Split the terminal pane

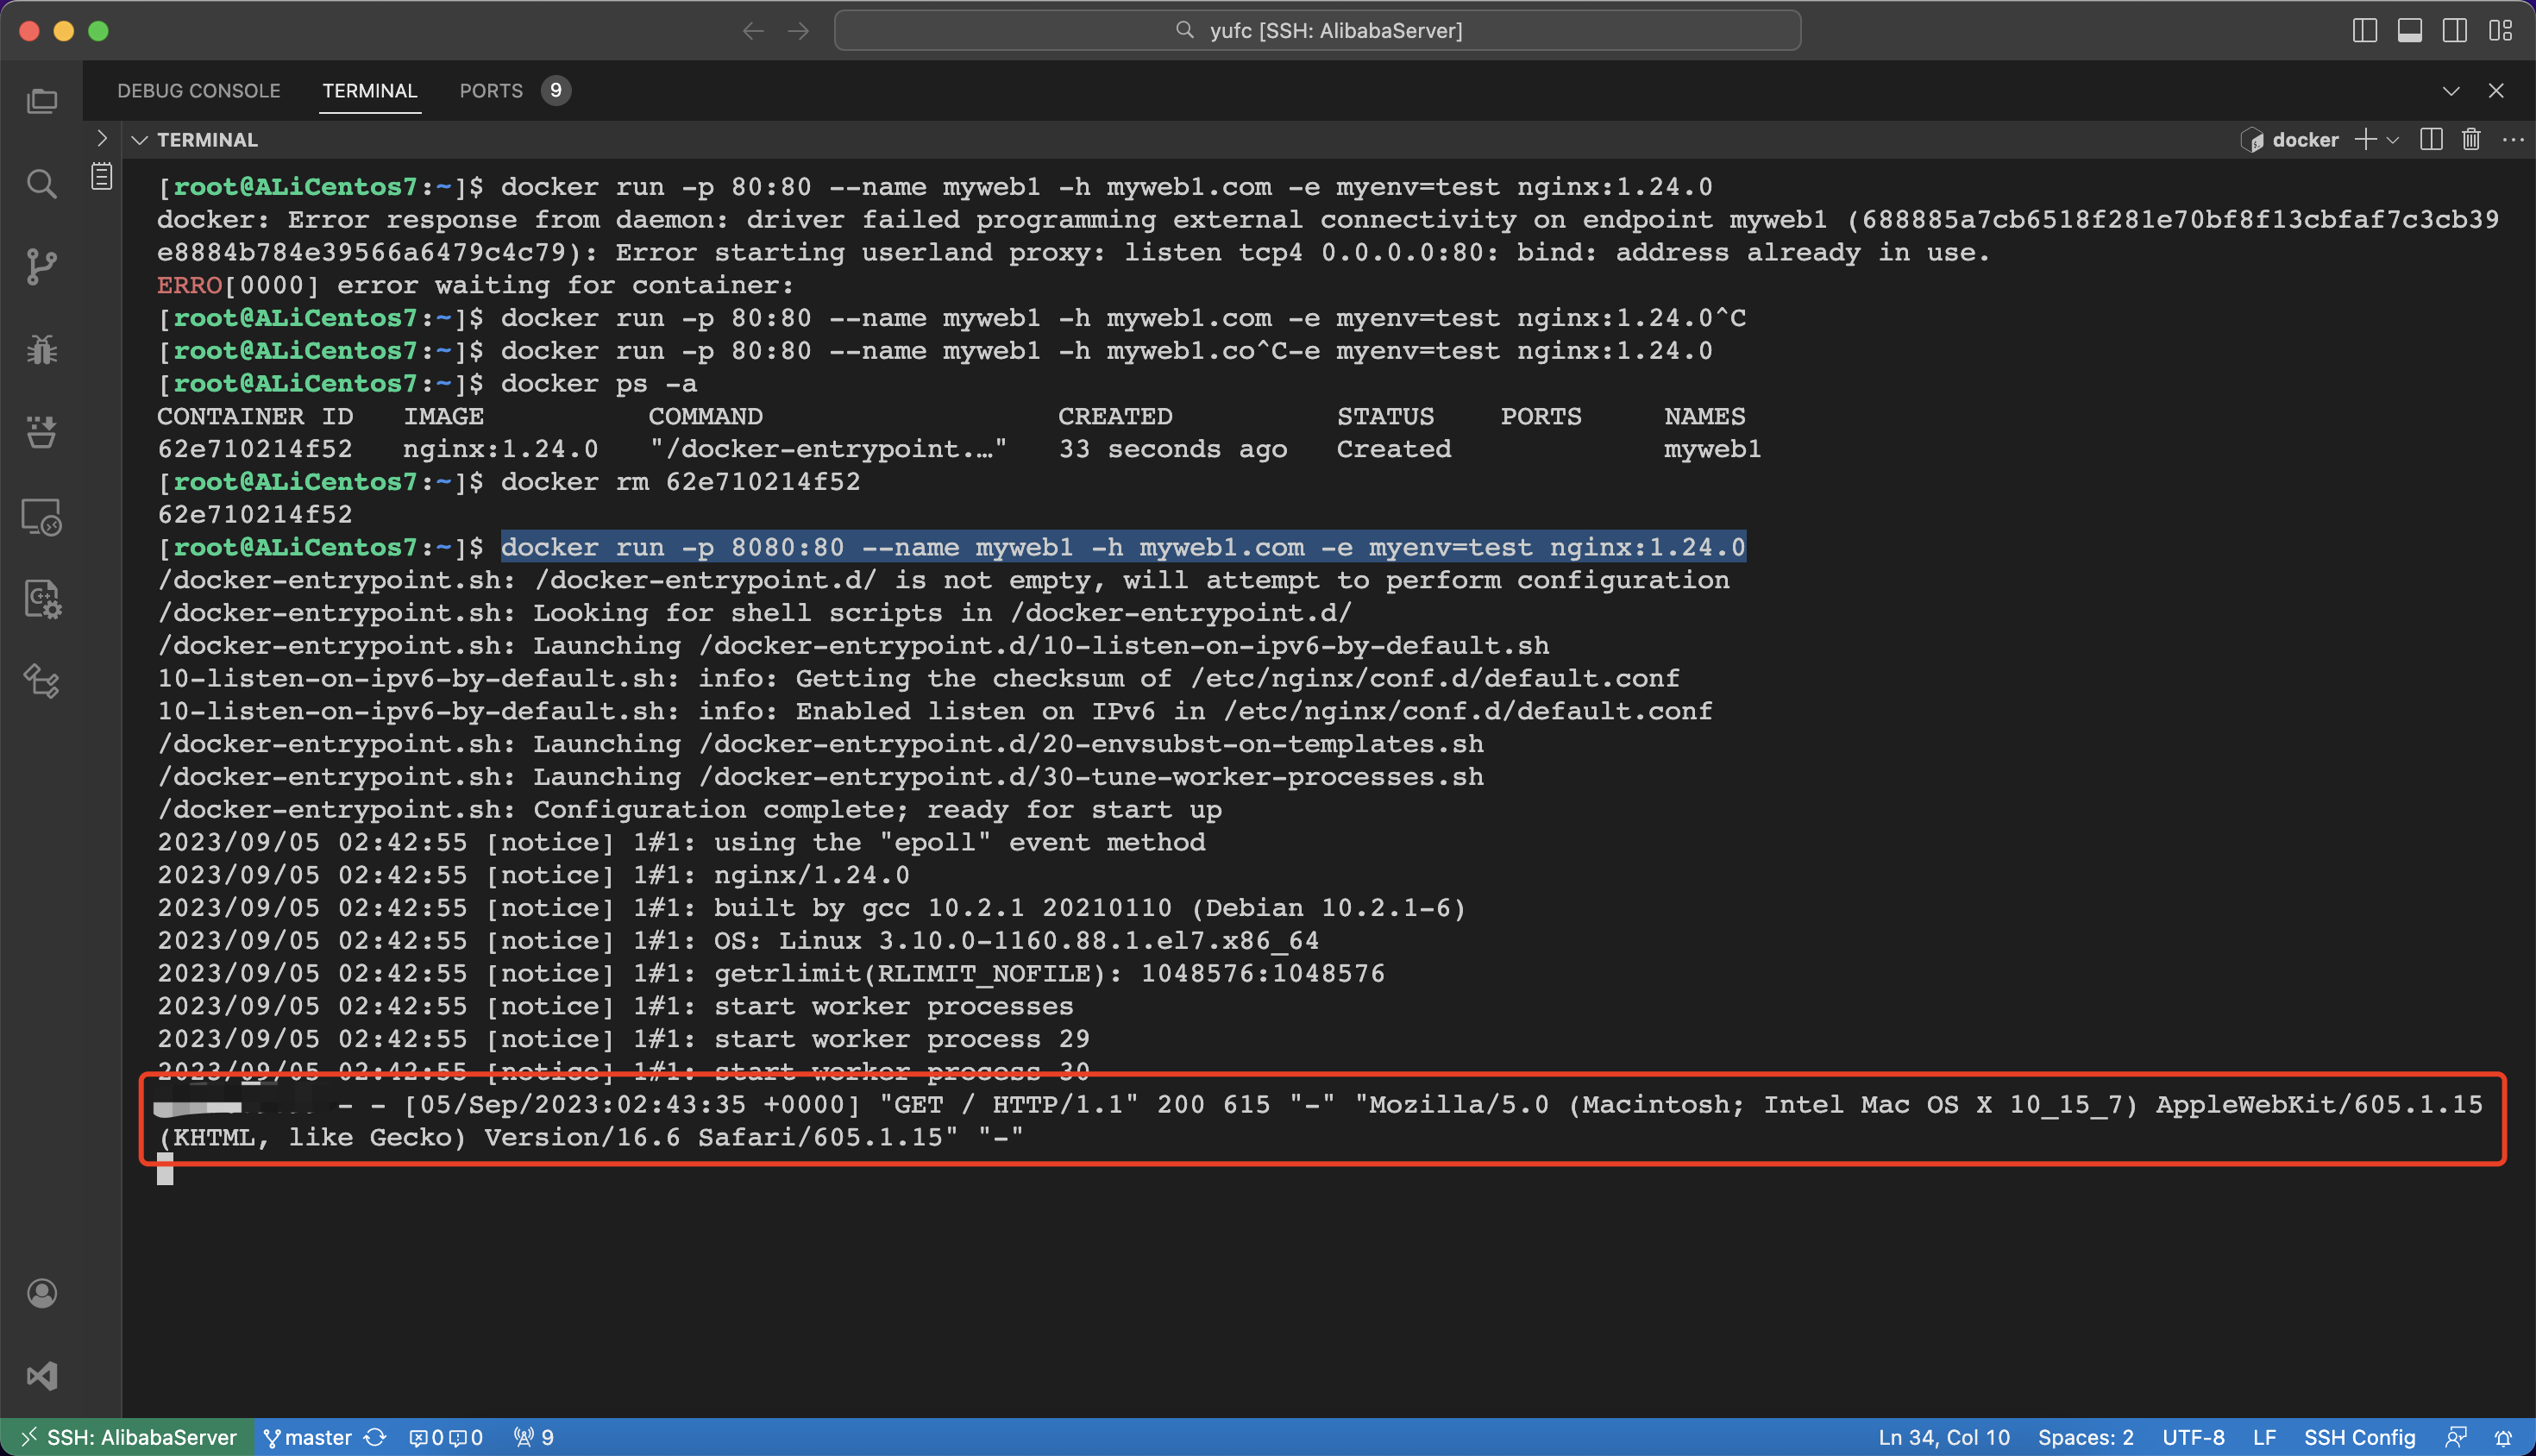pyautogui.click(x=2431, y=140)
